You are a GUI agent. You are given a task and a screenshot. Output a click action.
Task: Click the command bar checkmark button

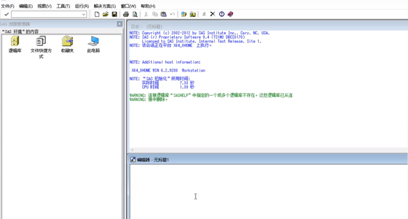tap(6, 14)
